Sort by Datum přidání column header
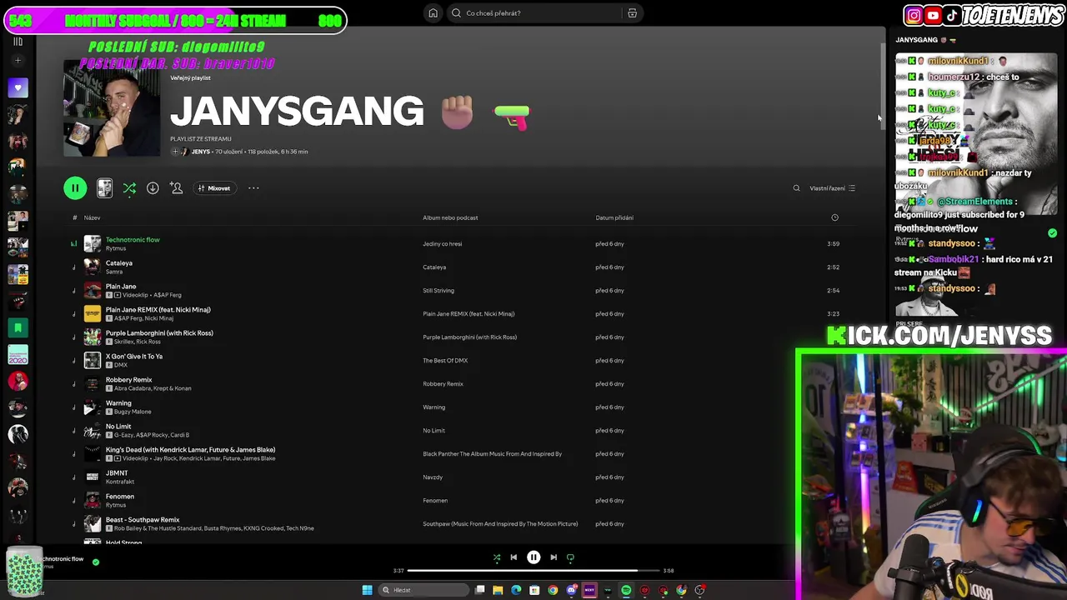1067x600 pixels. point(614,217)
